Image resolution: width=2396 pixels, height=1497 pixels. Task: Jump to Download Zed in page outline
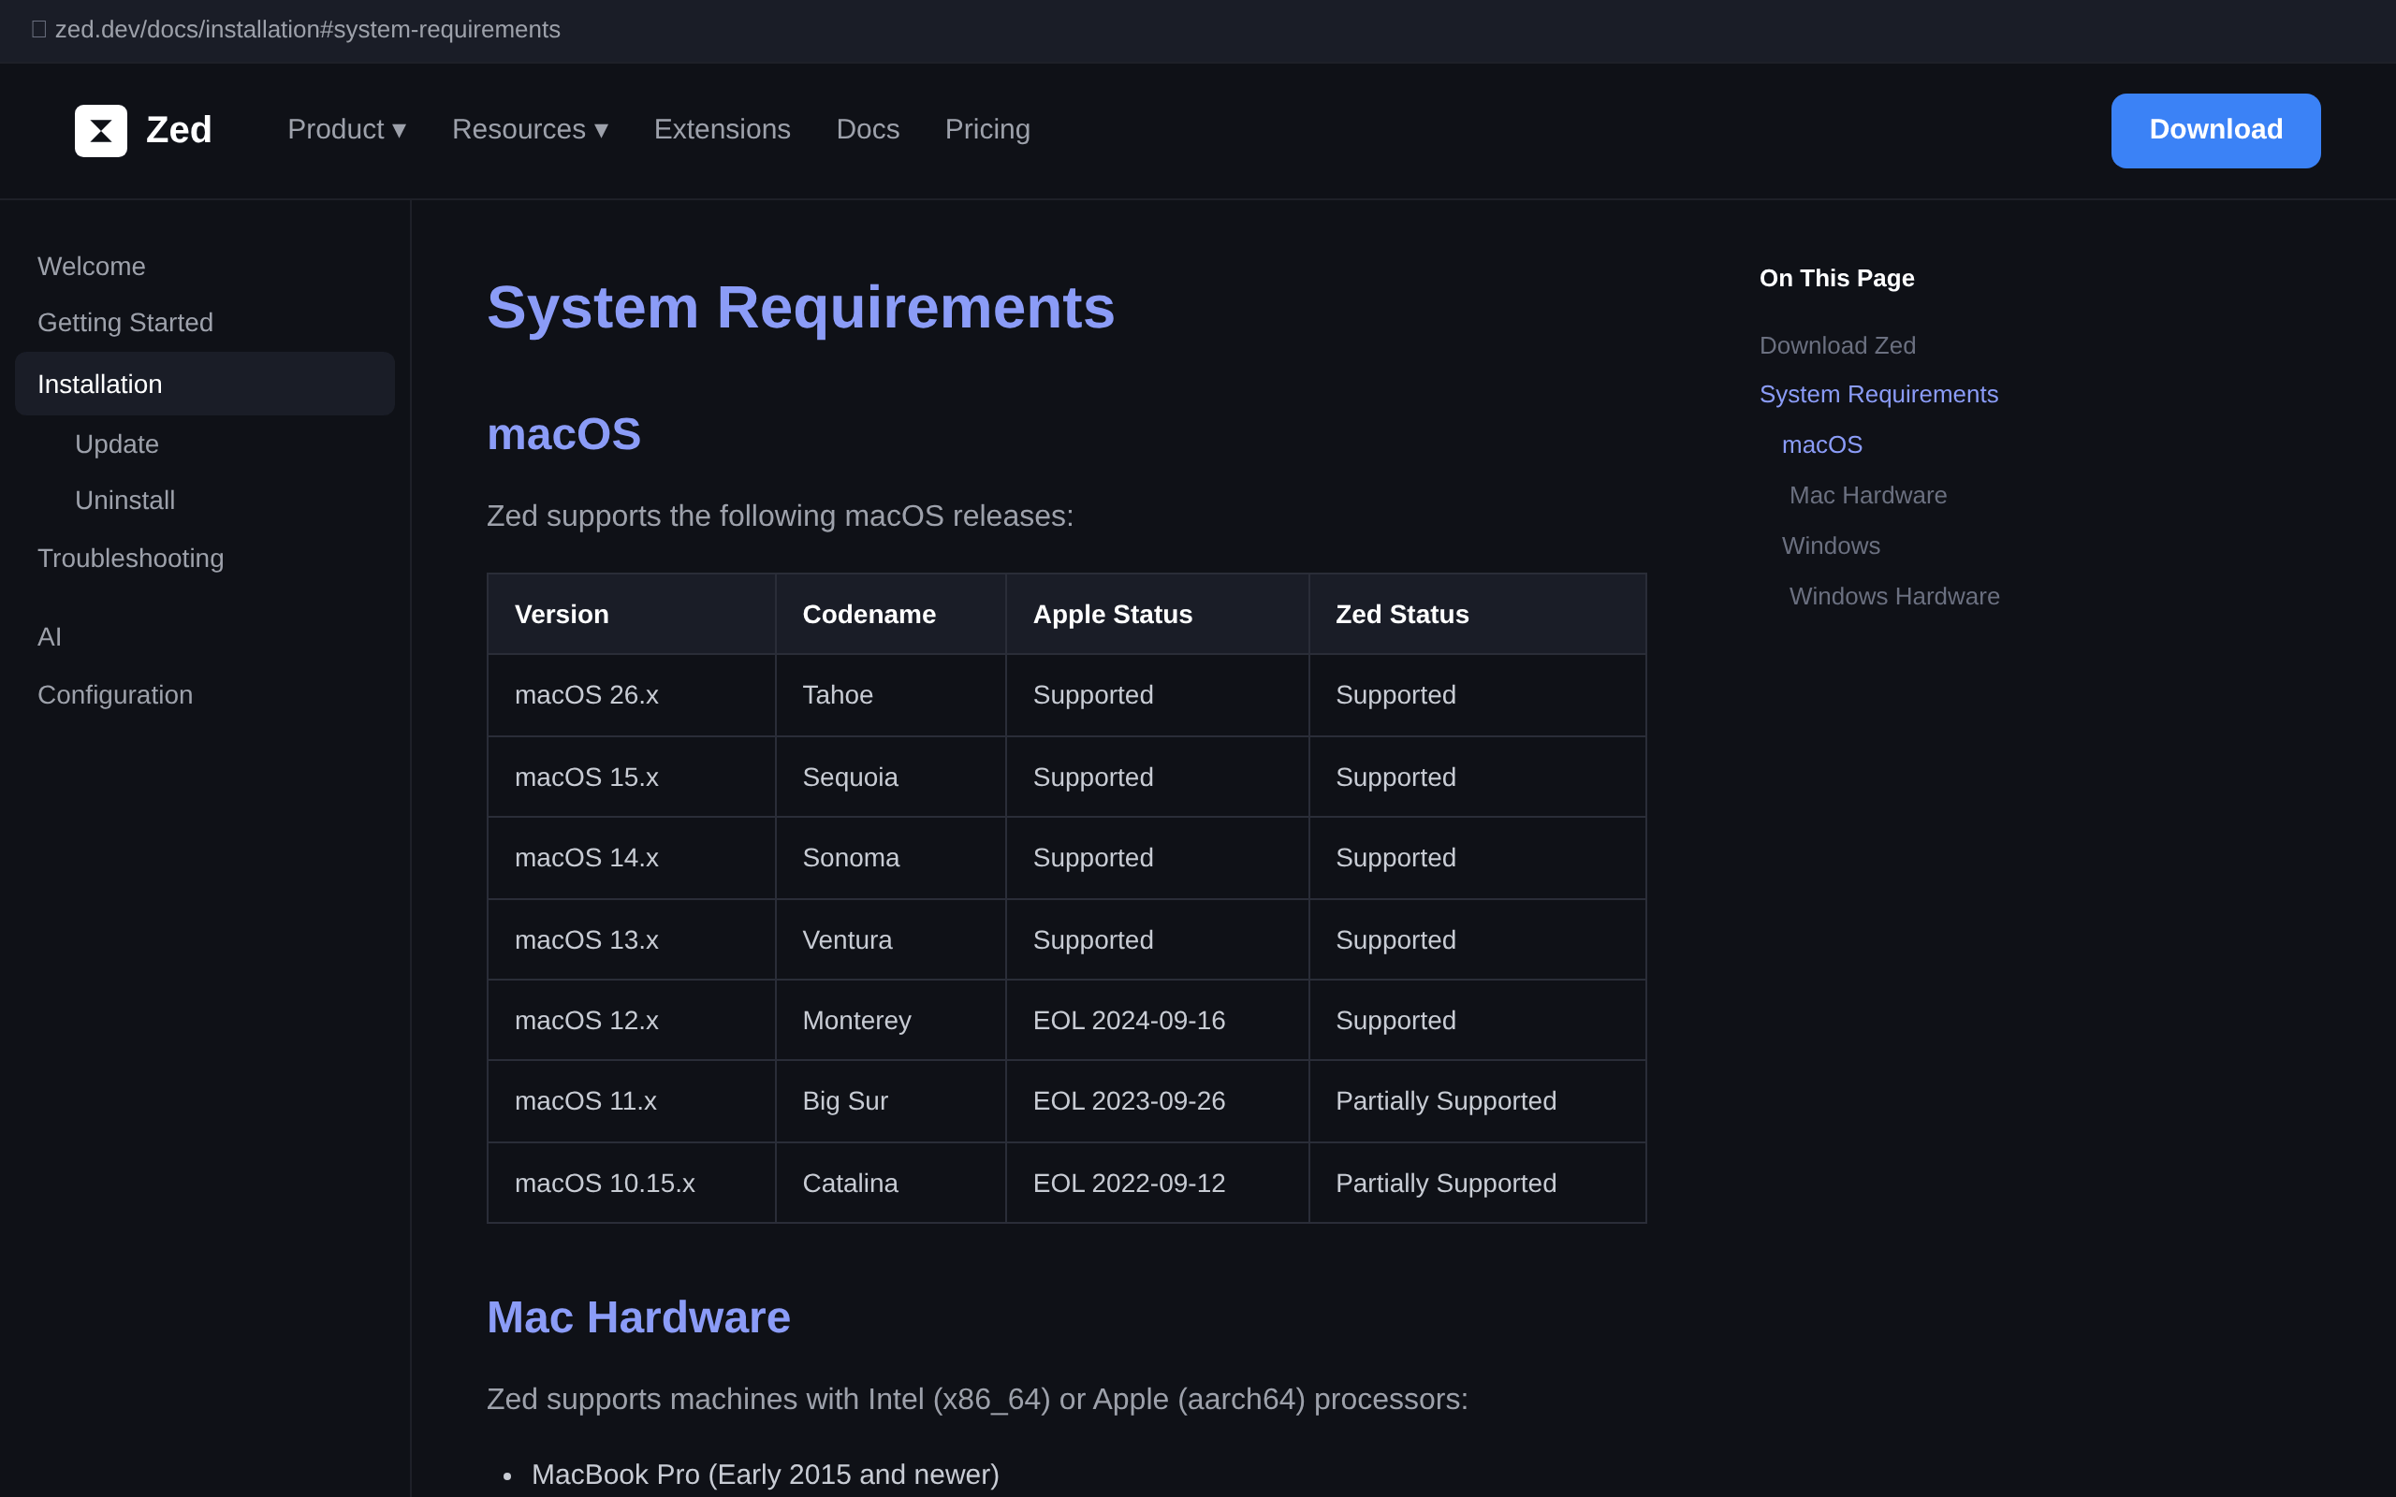coord(1836,345)
